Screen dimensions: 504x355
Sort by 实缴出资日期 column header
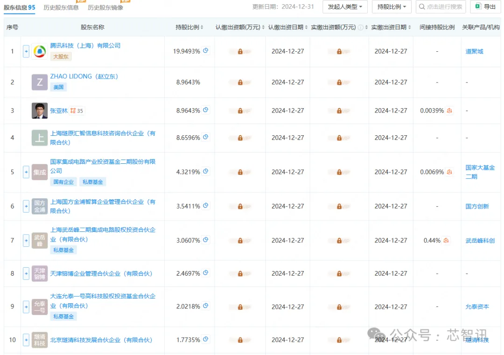[391, 28]
